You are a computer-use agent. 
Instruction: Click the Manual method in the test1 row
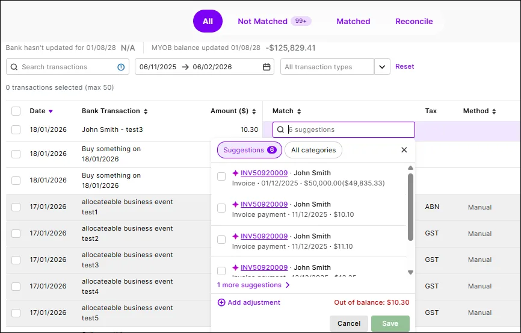pyautogui.click(x=480, y=207)
